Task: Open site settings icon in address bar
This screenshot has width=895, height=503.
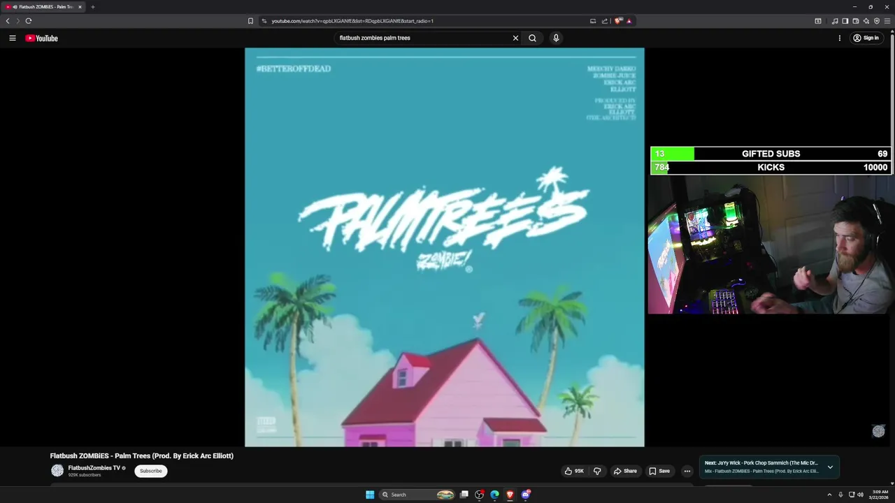Action: pos(264,21)
